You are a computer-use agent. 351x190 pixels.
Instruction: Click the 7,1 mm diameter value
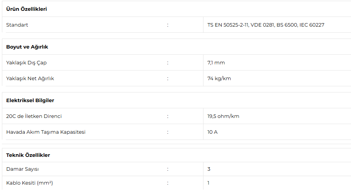pyautogui.click(x=216, y=63)
